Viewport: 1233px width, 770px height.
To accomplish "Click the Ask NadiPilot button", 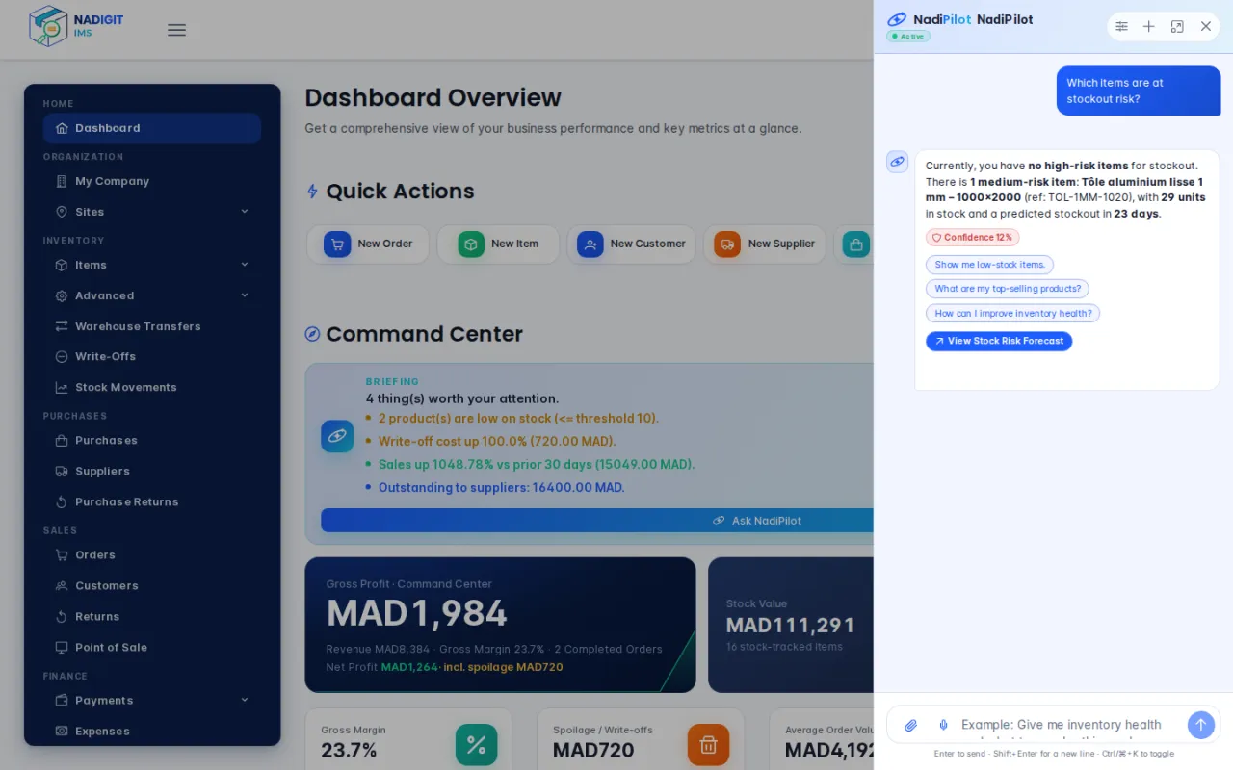I will (597, 521).
